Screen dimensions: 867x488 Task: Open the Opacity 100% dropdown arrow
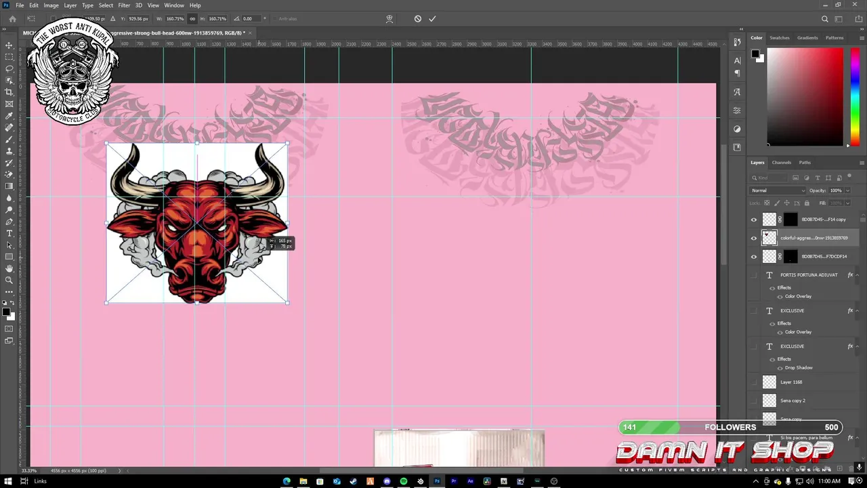[847, 190]
